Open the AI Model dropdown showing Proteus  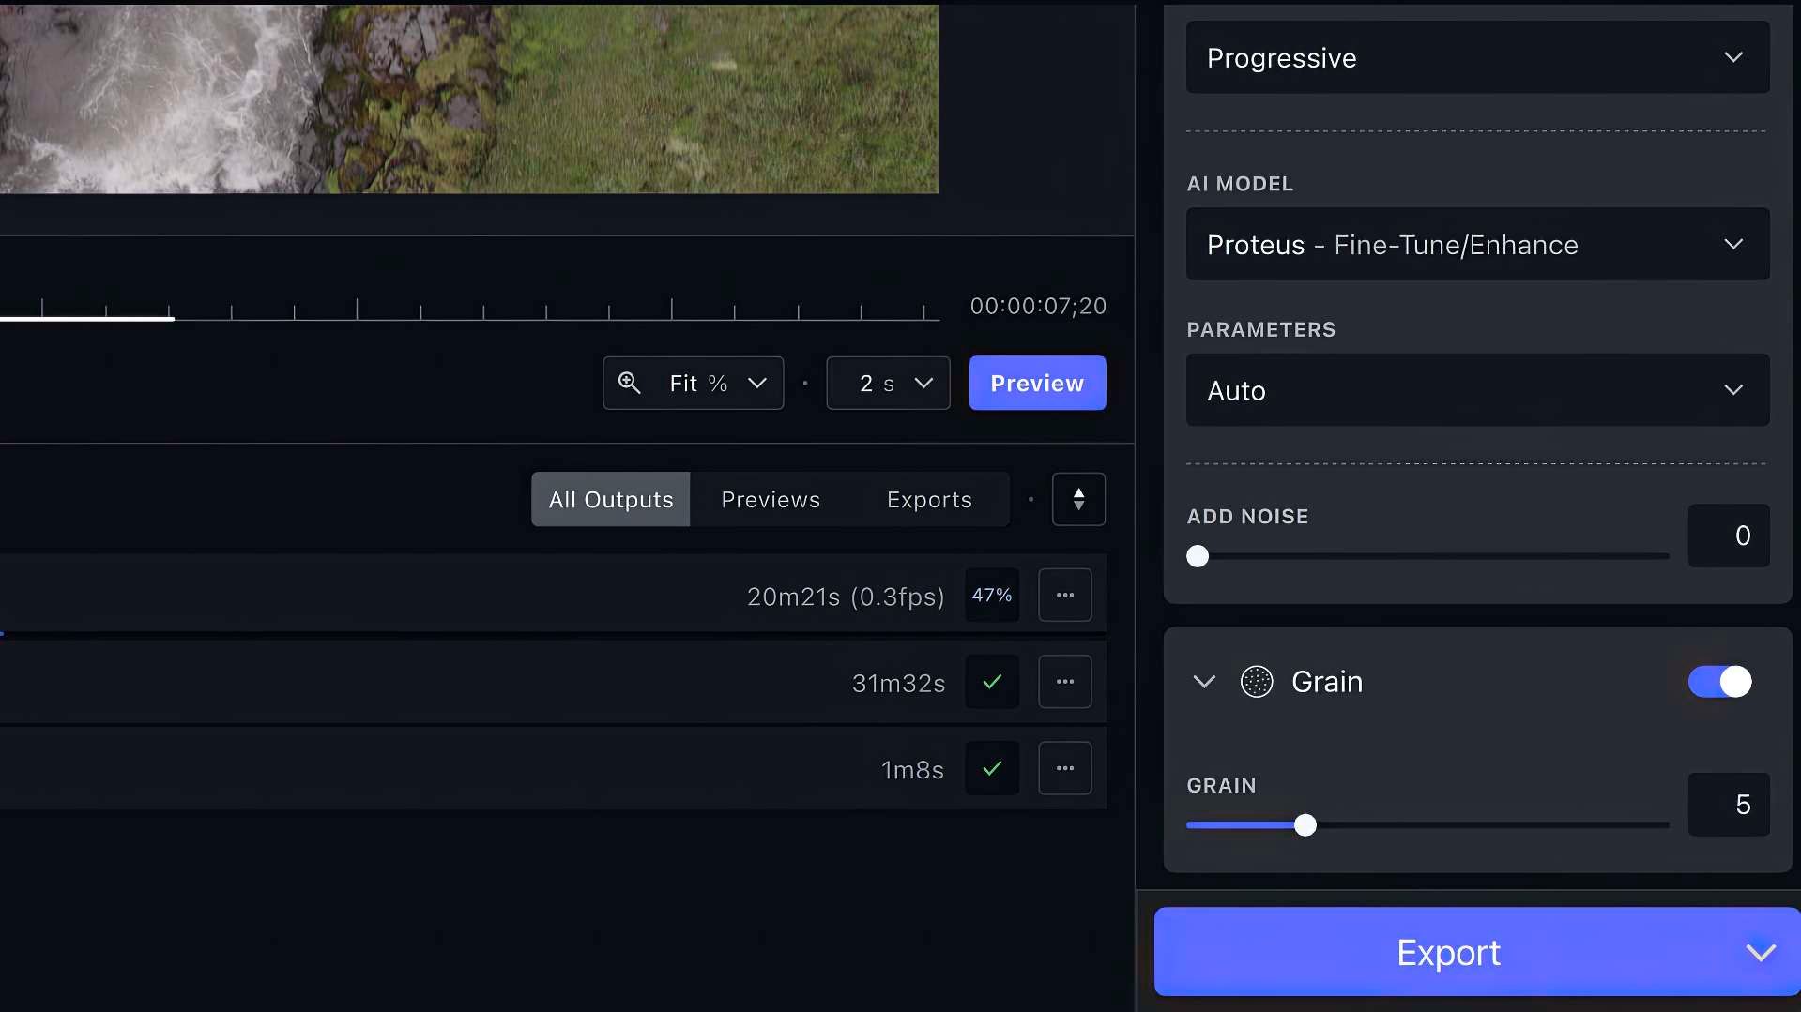tap(1476, 245)
